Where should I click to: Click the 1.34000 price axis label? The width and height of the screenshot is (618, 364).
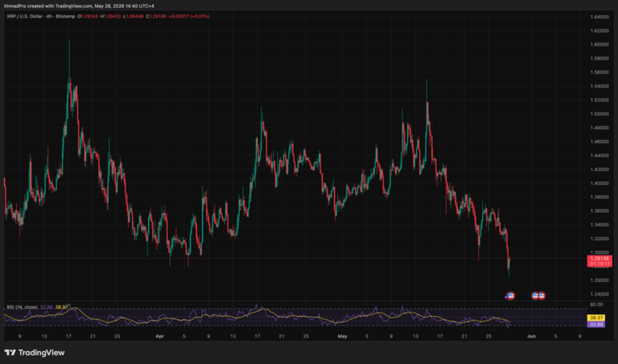[599, 225]
